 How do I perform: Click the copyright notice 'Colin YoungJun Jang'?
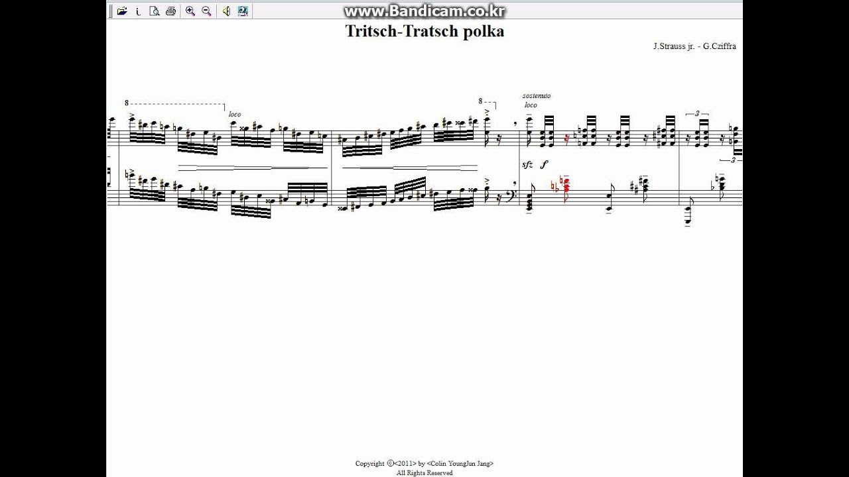click(460, 464)
